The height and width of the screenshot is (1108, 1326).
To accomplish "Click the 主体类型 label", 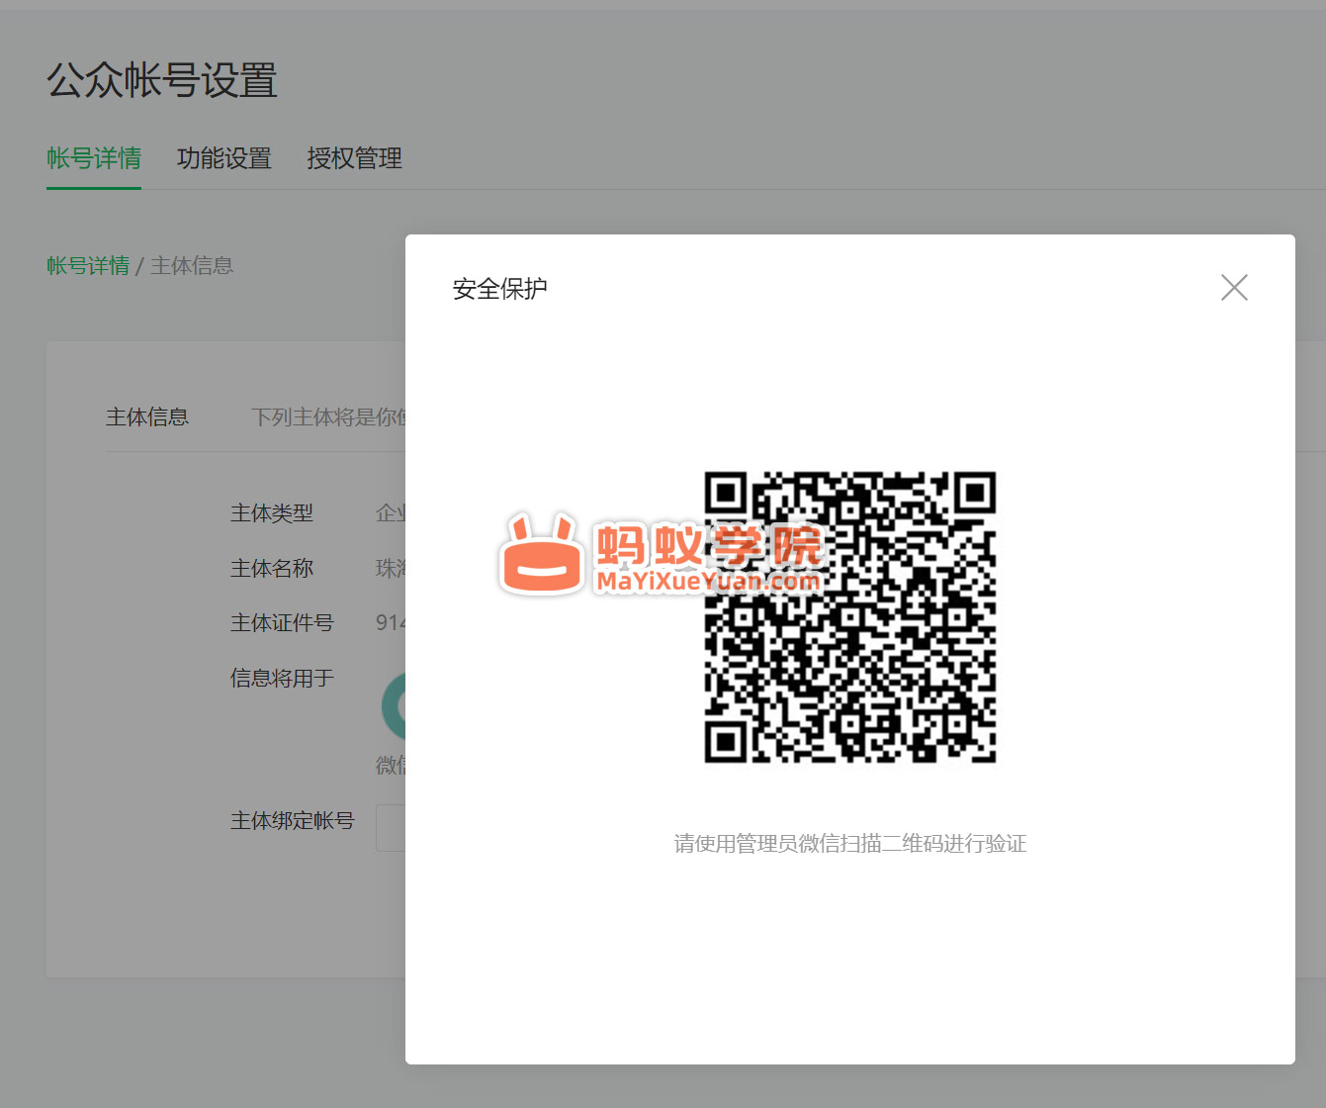I will tap(272, 512).
